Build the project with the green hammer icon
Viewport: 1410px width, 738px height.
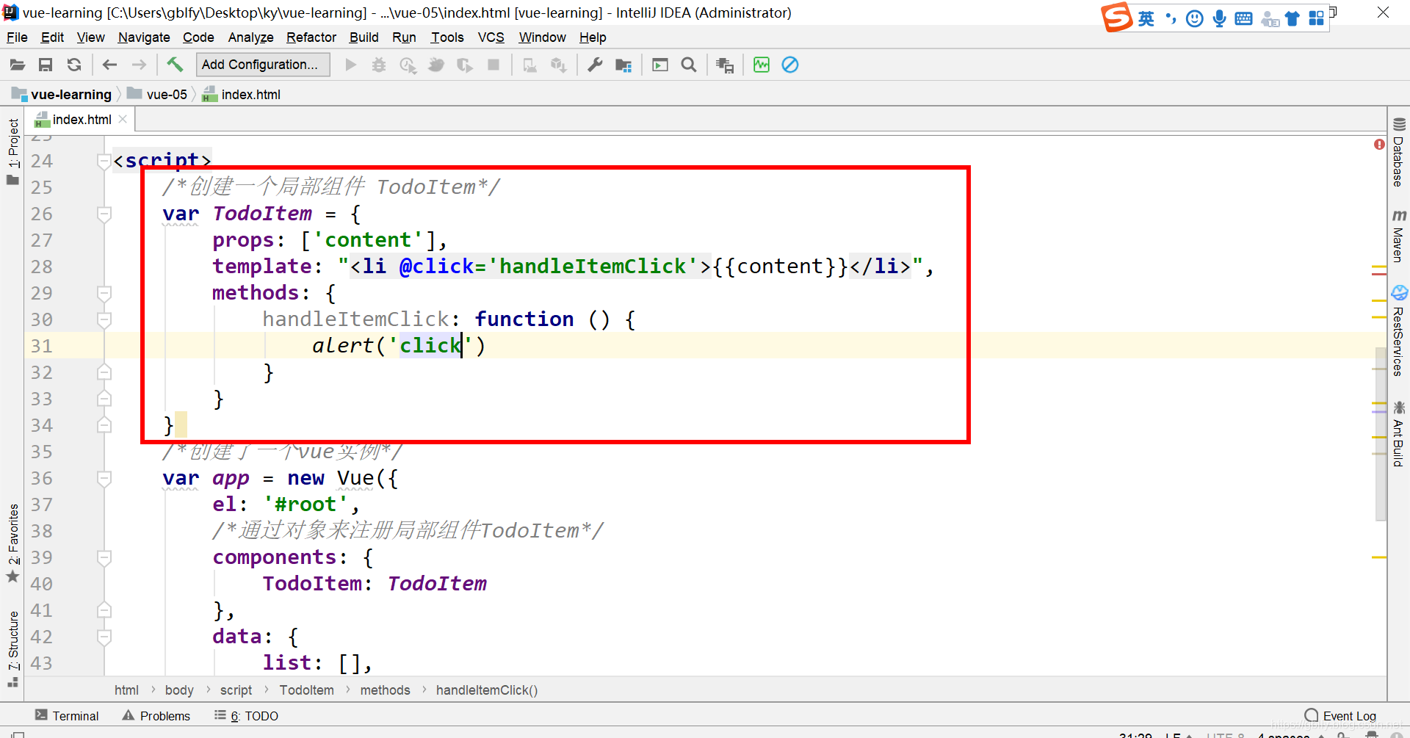pos(174,65)
